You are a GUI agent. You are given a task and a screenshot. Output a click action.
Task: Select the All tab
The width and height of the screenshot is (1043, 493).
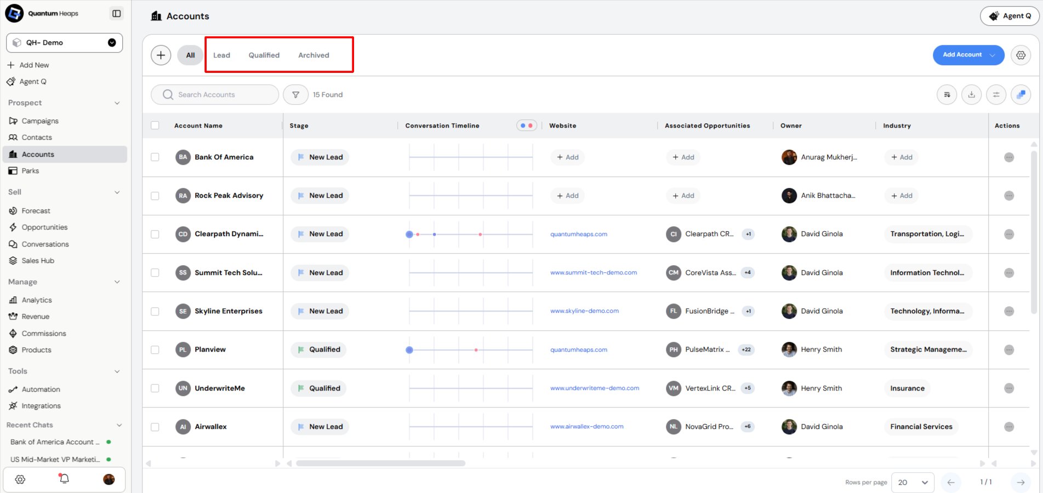[x=190, y=55]
